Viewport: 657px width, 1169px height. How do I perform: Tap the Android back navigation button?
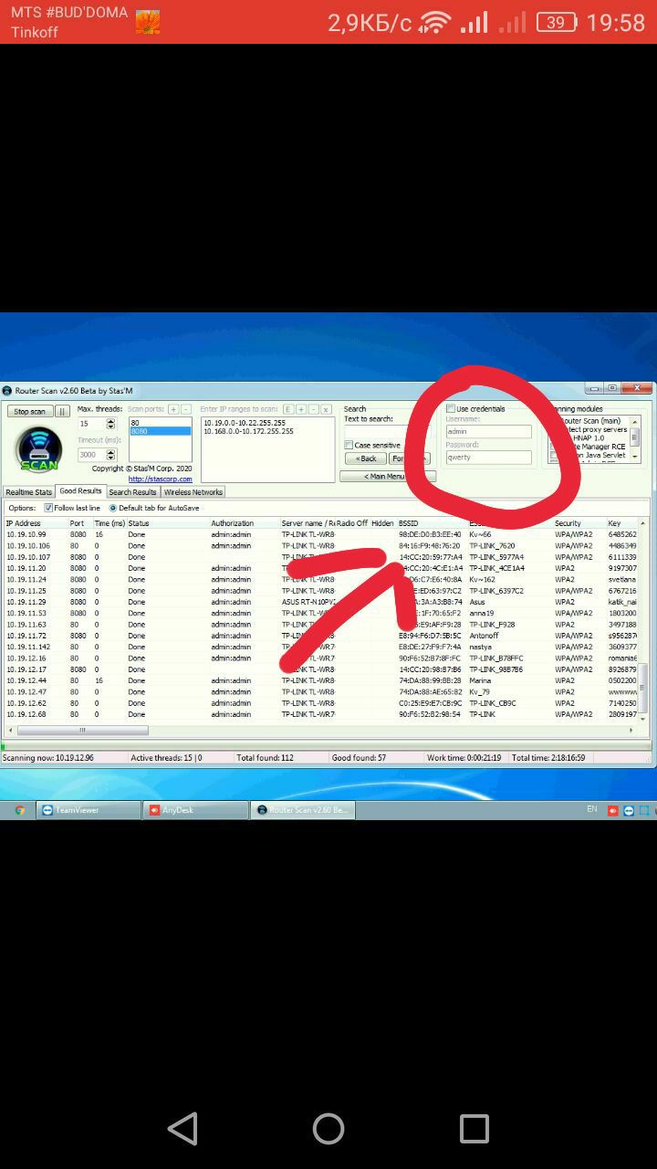coord(182,1129)
